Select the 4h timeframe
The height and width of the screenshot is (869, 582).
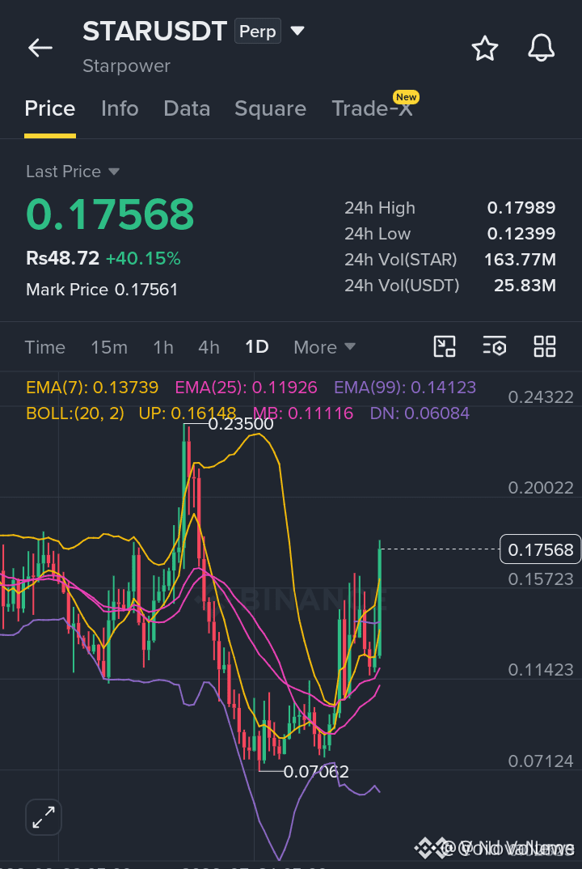point(209,347)
